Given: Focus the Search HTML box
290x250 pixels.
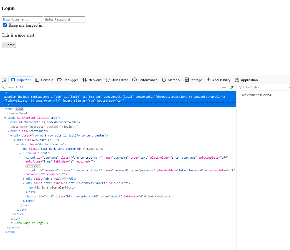Looking at the screenshot, I should click(111, 87).
